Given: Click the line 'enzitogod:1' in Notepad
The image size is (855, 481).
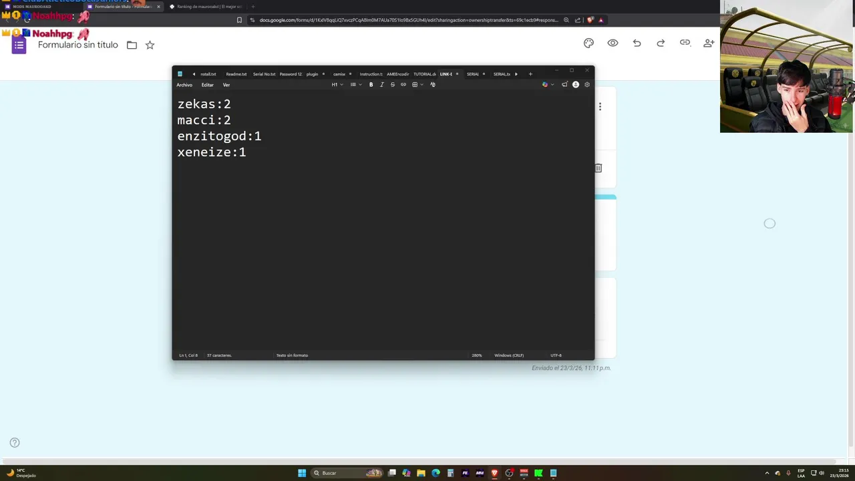Looking at the screenshot, I should pyautogui.click(x=219, y=136).
